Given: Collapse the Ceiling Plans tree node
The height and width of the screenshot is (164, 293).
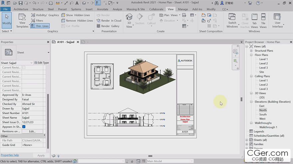Looking at the screenshot, I should (x=251, y=76).
